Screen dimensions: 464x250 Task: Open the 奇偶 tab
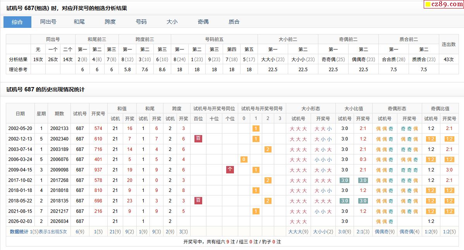(203, 22)
